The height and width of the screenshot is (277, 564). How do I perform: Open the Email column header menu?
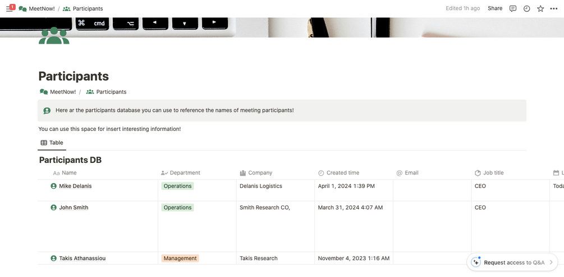click(411, 173)
